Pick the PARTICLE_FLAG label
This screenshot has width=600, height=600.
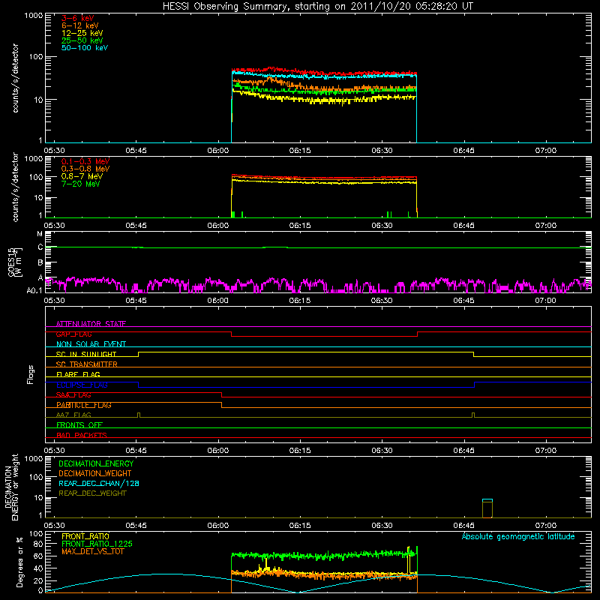pos(84,405)
